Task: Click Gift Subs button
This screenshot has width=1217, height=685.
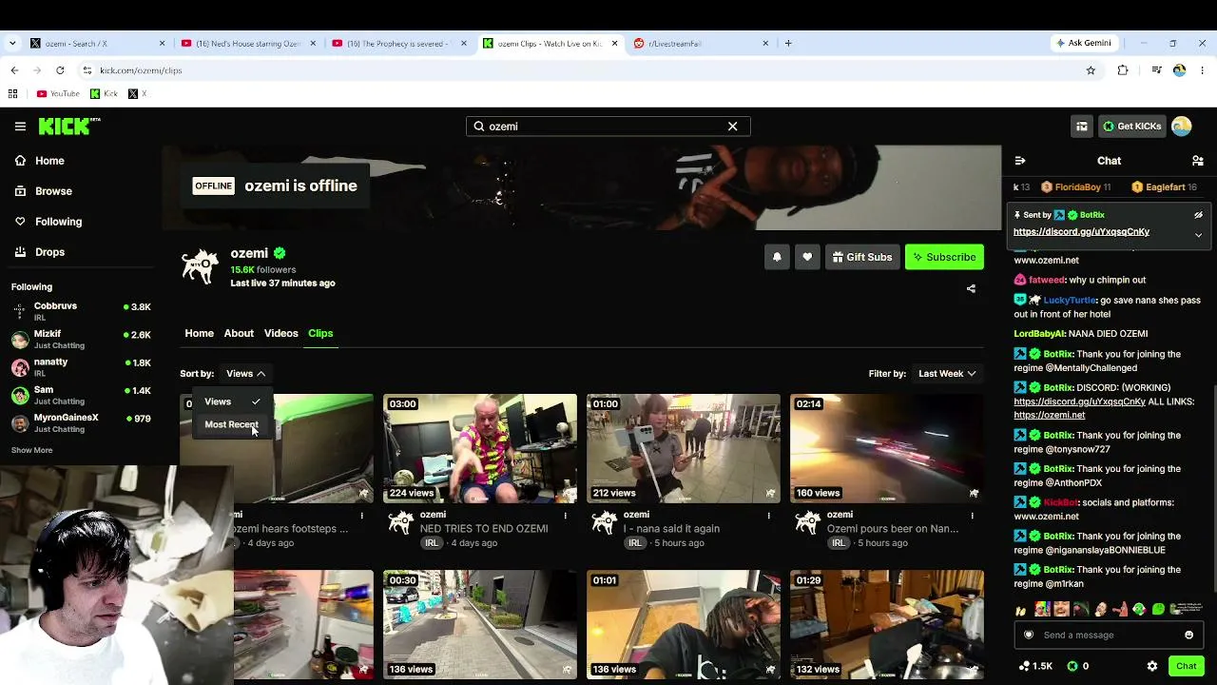Action: pos(862,257)
